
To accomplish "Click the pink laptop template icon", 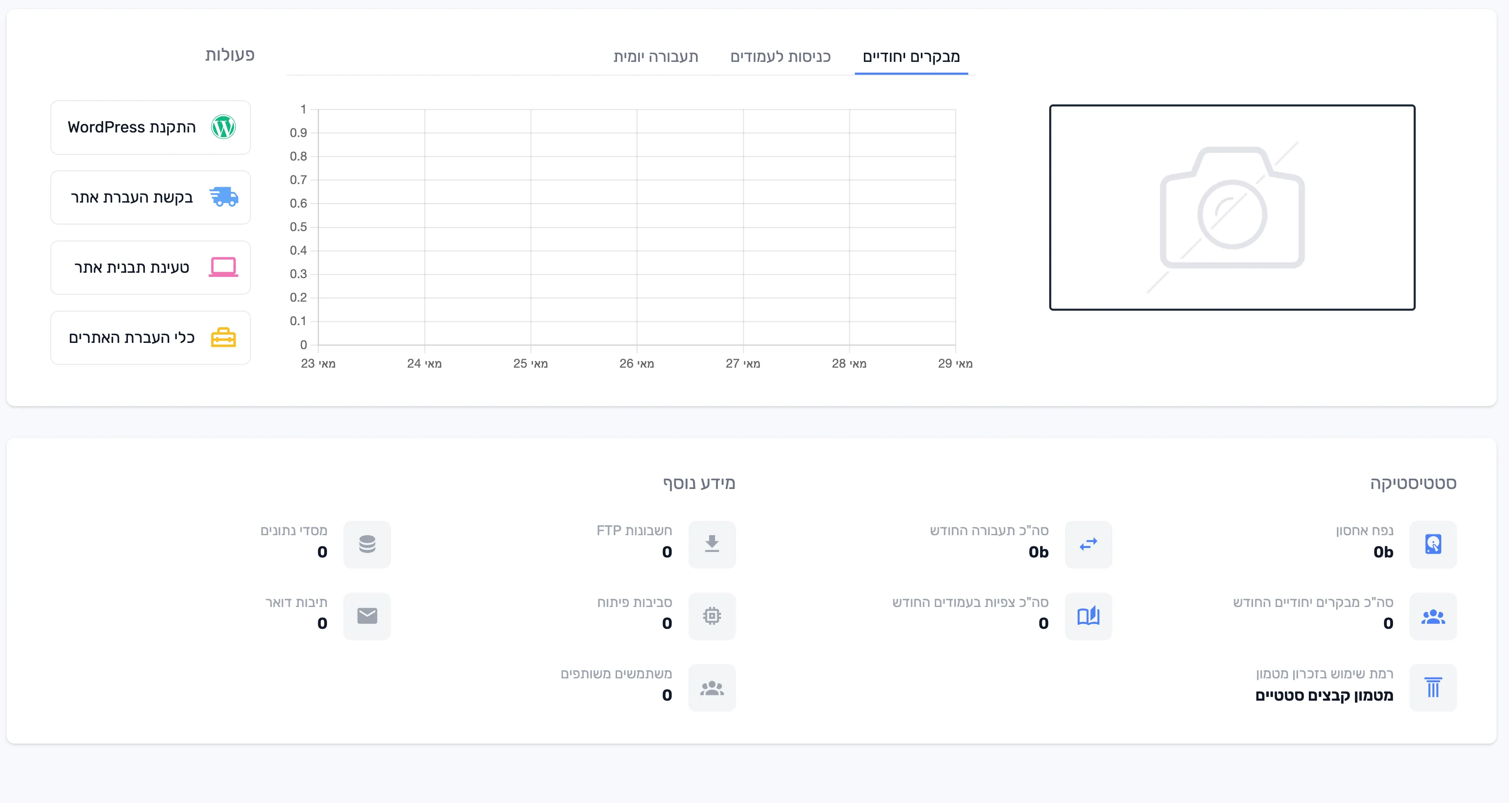I will (223, 267).
